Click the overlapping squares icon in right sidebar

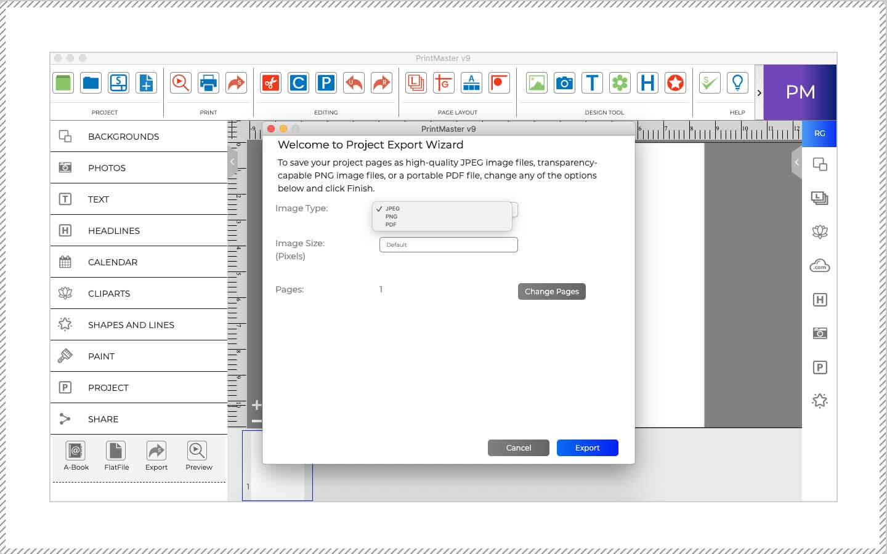819,164
